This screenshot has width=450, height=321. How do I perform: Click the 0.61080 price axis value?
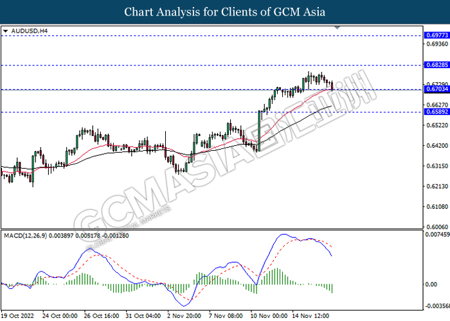click(437, 207)
